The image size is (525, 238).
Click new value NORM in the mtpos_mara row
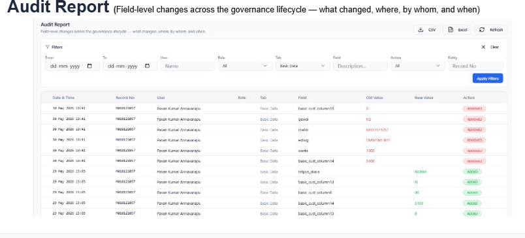[421, 171]
